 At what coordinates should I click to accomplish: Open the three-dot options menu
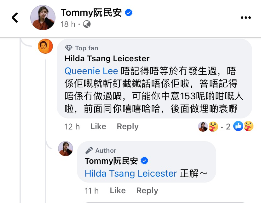246,18
